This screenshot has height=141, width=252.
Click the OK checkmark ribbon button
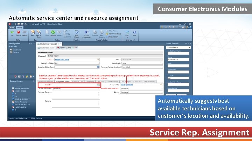click(x=12, y=33)
